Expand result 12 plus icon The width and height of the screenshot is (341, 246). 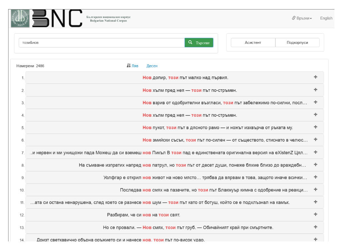tap(315, 214)
